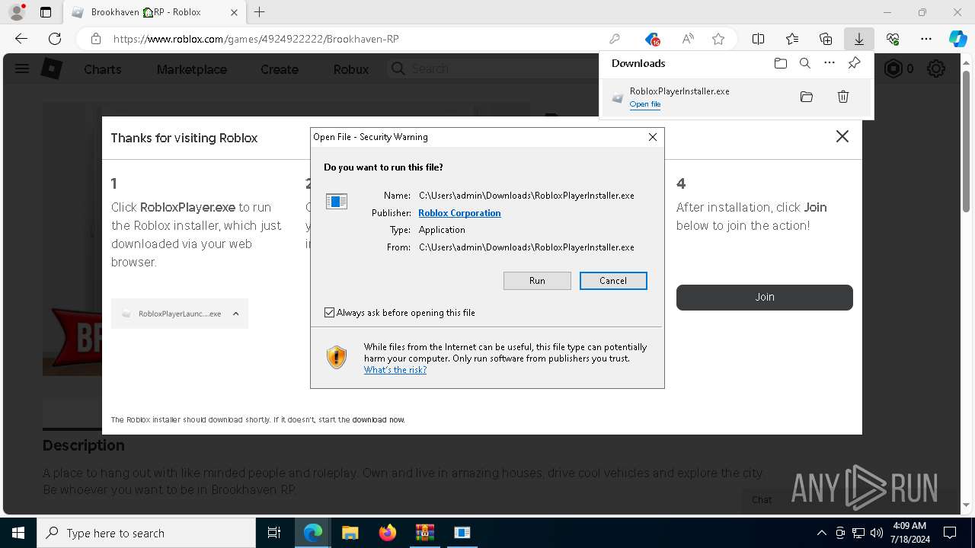Open the What's the risk? link
Image resolution: width=975 pixels, height=548 pixels.
pyautogui.click(x=395, y=370)
